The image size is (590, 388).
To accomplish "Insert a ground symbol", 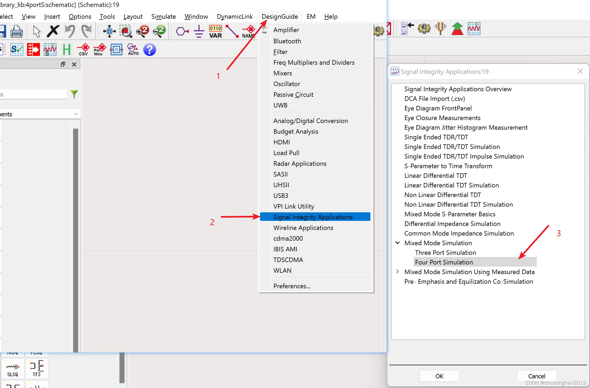I will pyautogui.click(x=199, y=31).
